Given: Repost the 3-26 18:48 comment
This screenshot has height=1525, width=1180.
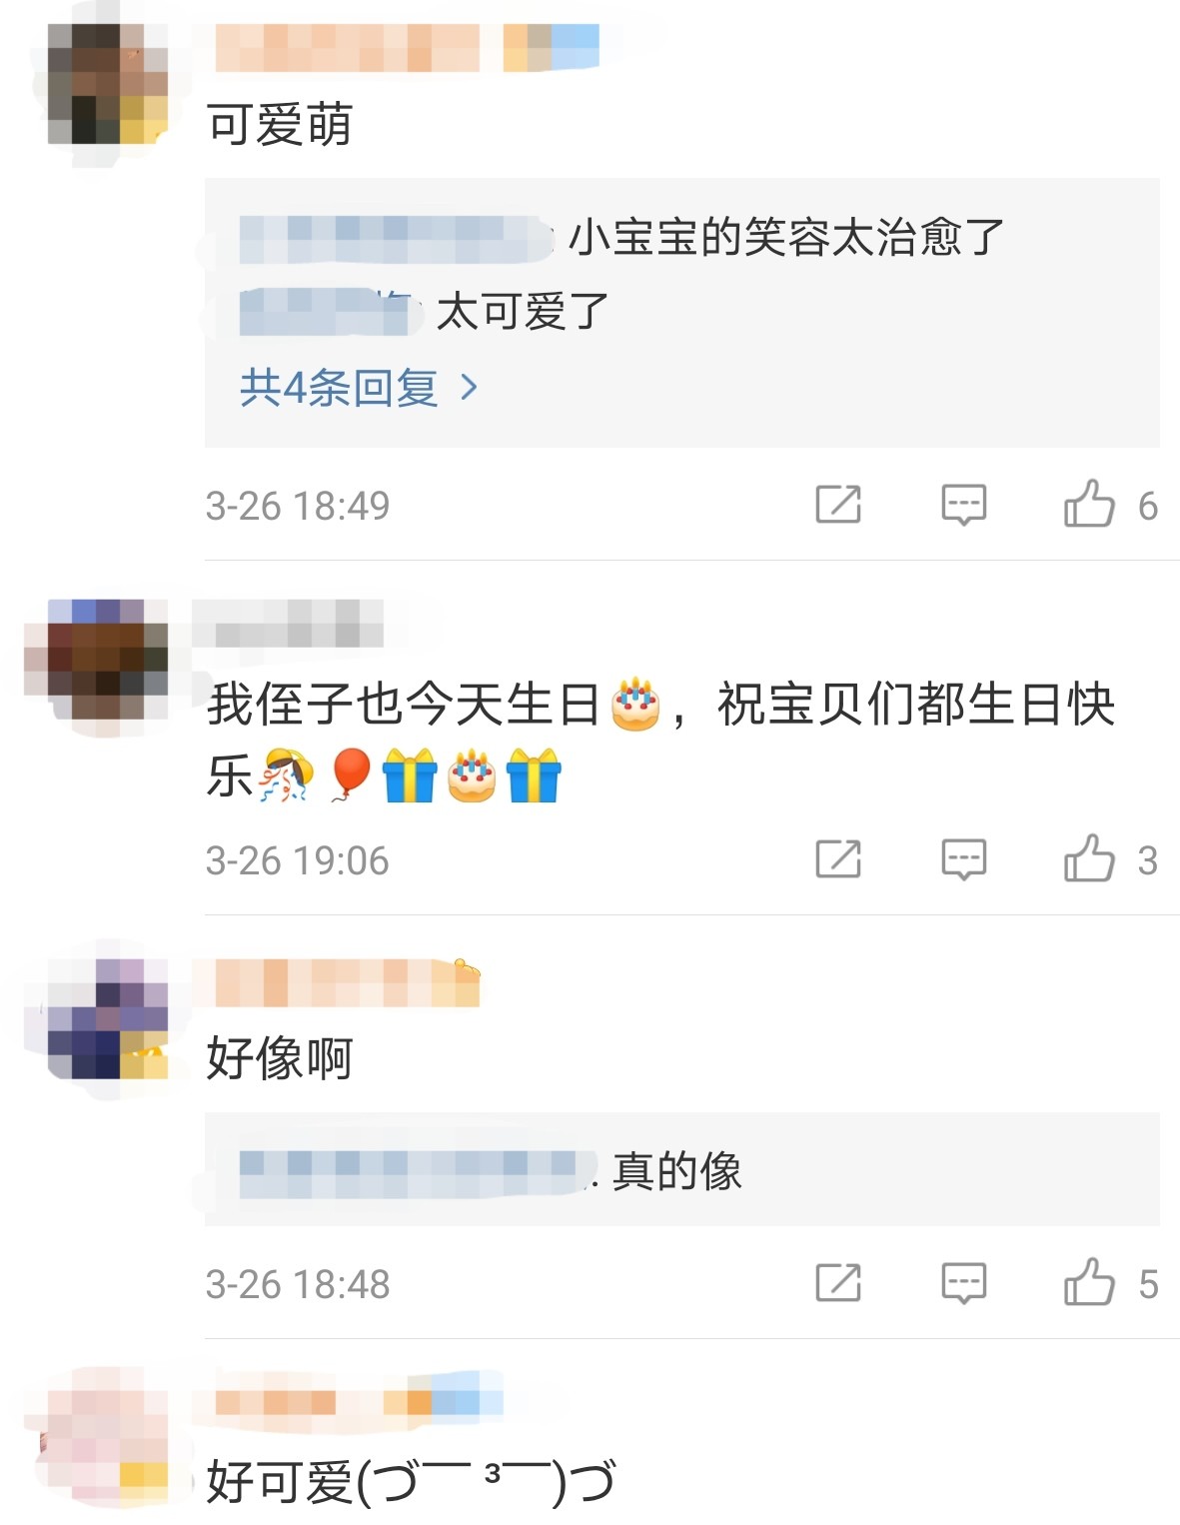Looking at the screenshot, I should (838, 1283).
